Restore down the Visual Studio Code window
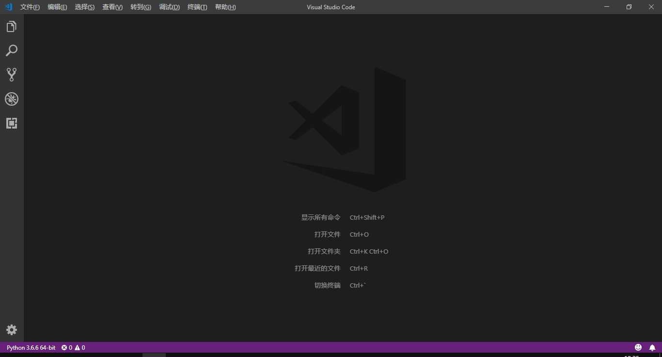Screen dimensions: 662x357 [x=629, y=7]
